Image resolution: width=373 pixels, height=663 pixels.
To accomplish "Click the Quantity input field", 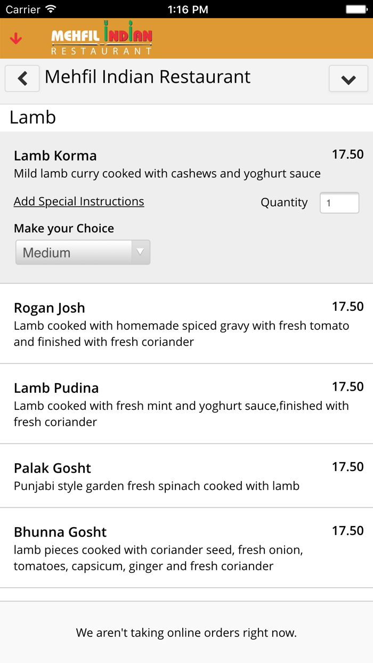I will click(339, 203).
